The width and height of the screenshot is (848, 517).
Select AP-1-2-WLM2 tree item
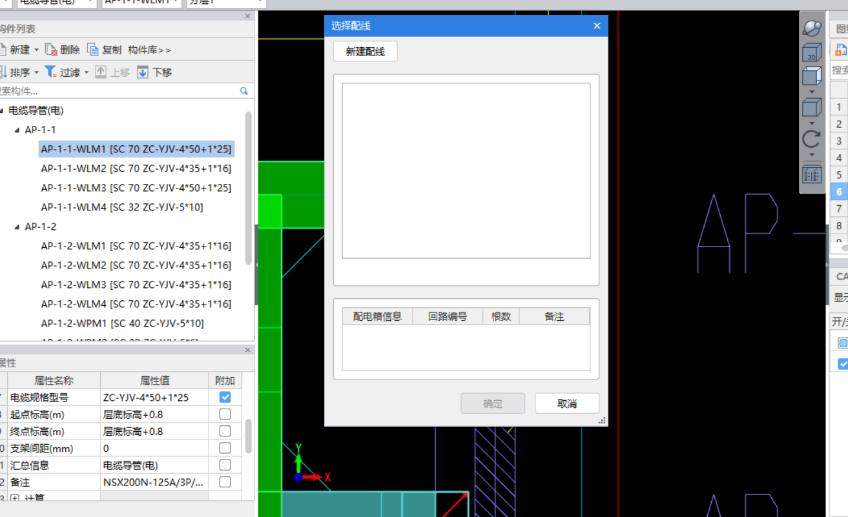click(136, 265)
